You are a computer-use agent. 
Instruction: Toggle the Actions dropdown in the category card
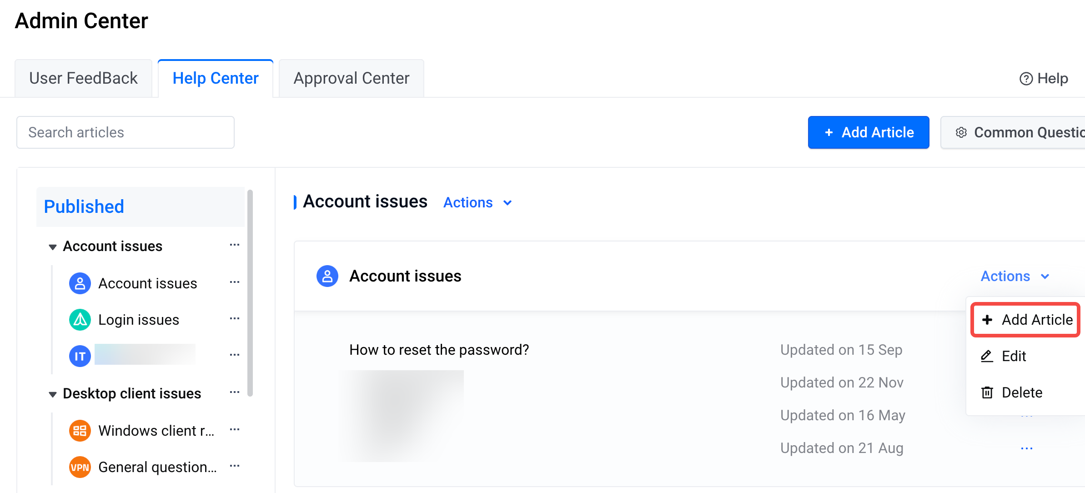click(1015, 276)
